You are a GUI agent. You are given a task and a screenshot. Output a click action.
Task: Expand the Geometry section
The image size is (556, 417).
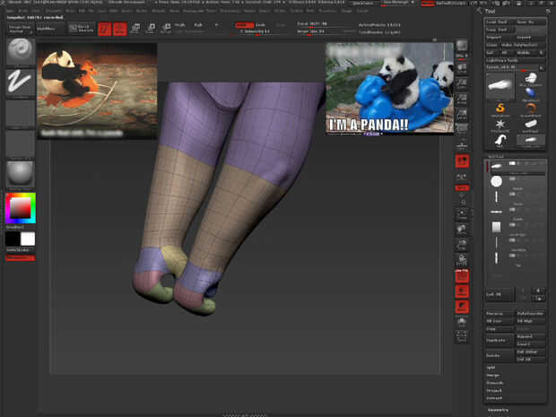499,409
